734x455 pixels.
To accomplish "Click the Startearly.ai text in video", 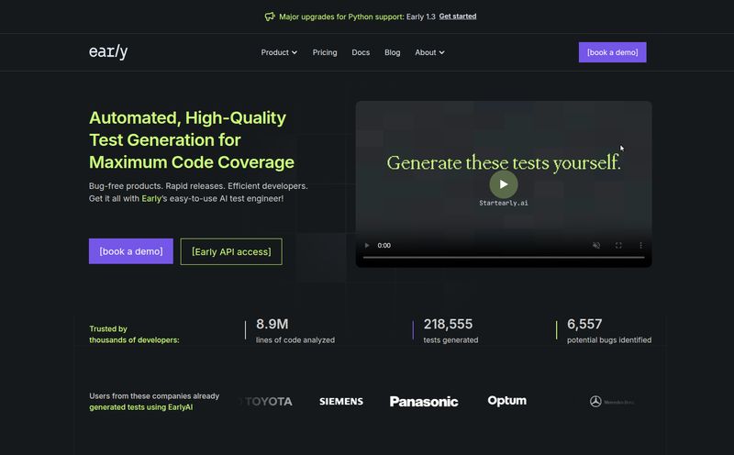I will [x=504, y=203].
